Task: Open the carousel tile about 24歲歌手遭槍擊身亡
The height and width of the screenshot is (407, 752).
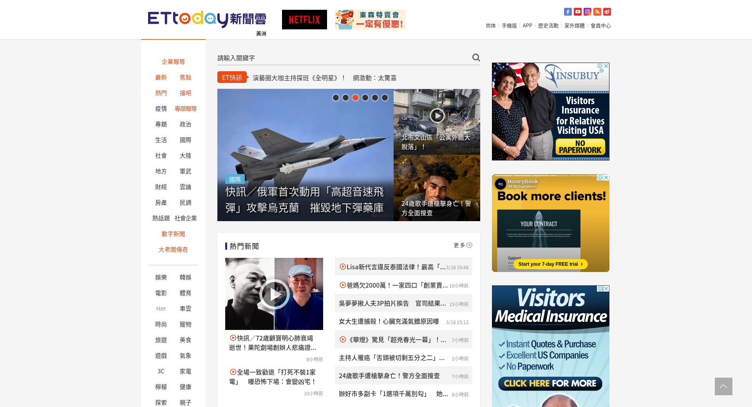Action: (x=437, y=188)
